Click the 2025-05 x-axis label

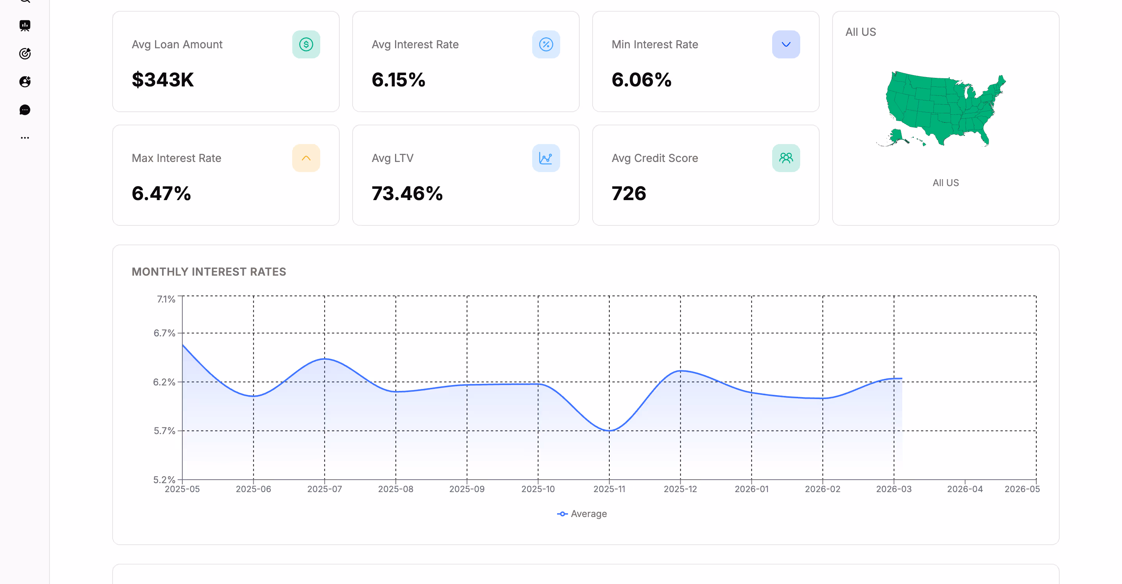(x=182, y=489)
